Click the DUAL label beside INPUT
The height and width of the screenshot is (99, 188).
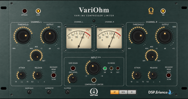(x=99, y=57)
